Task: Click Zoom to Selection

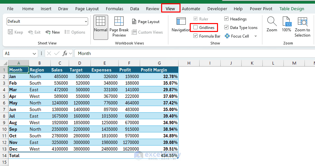Action: coord(303,27)
